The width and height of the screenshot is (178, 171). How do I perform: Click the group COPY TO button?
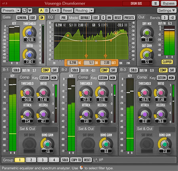click(x=76, y=160)
